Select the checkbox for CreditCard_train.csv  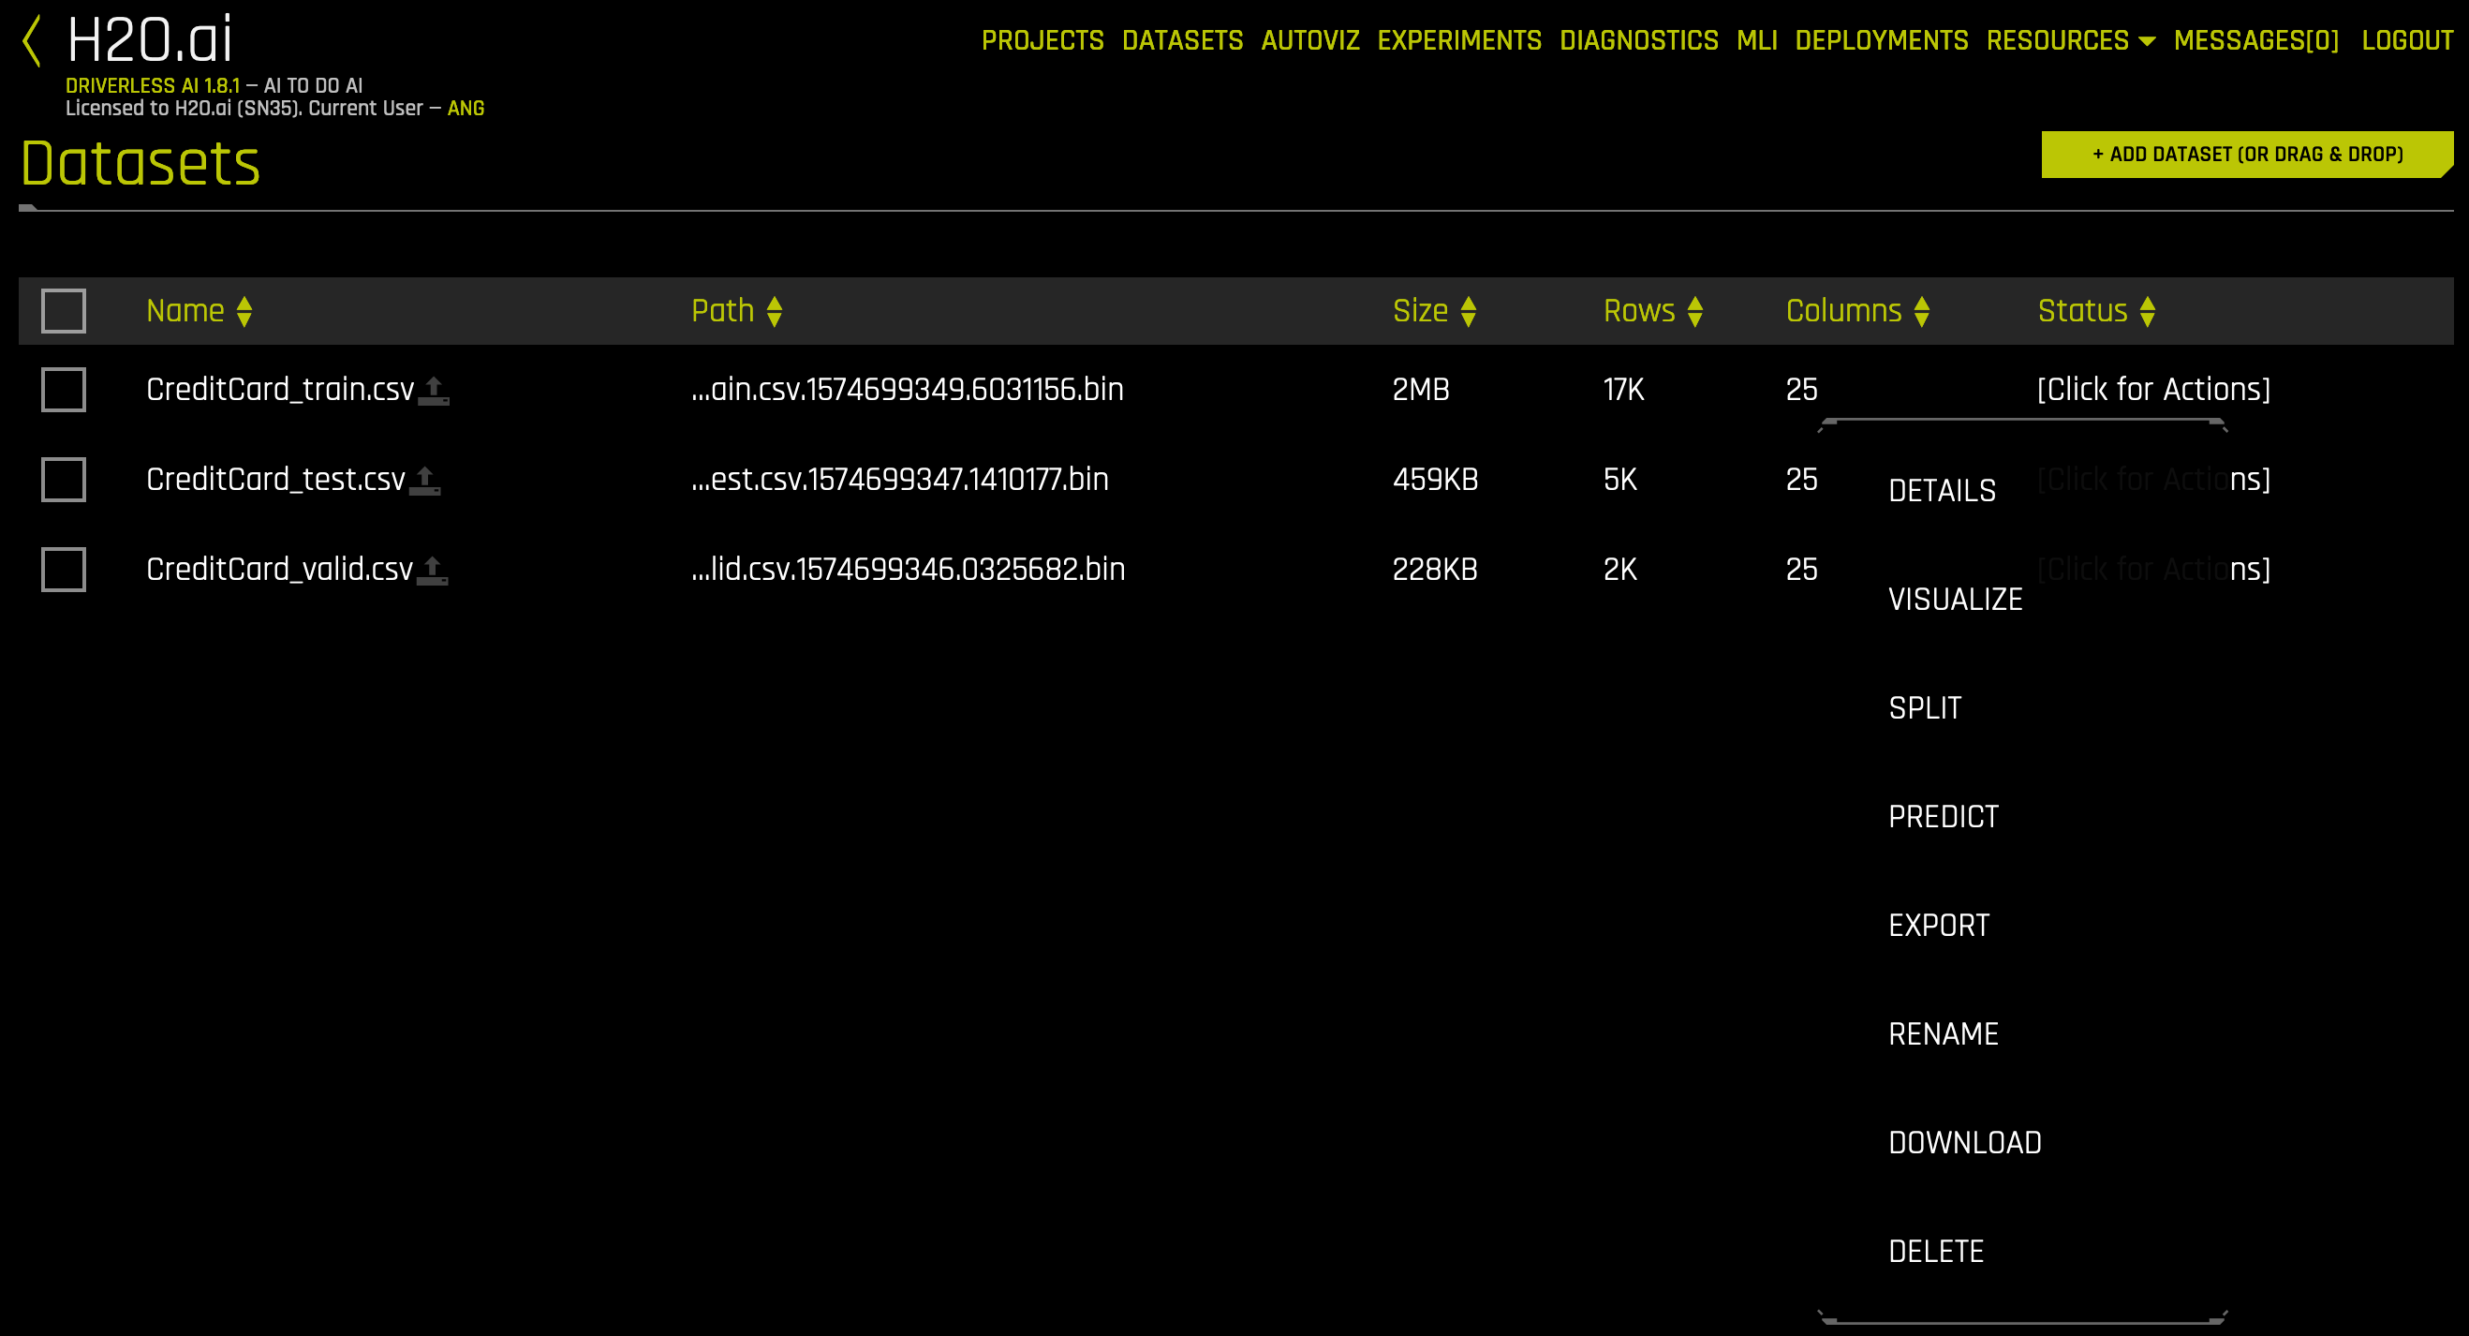pyautogui.click(x=64, y=389)
